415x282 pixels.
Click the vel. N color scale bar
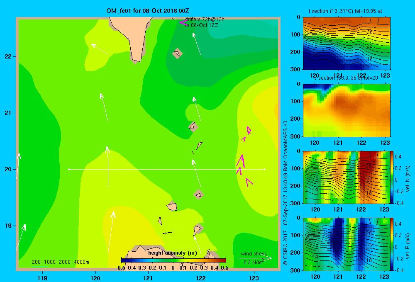(x=392, y=177)
